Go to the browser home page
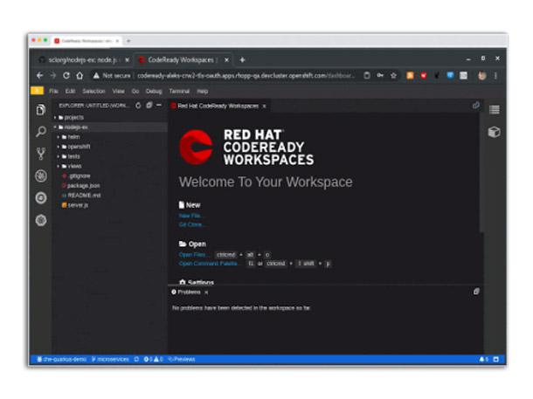 (80, 75)
